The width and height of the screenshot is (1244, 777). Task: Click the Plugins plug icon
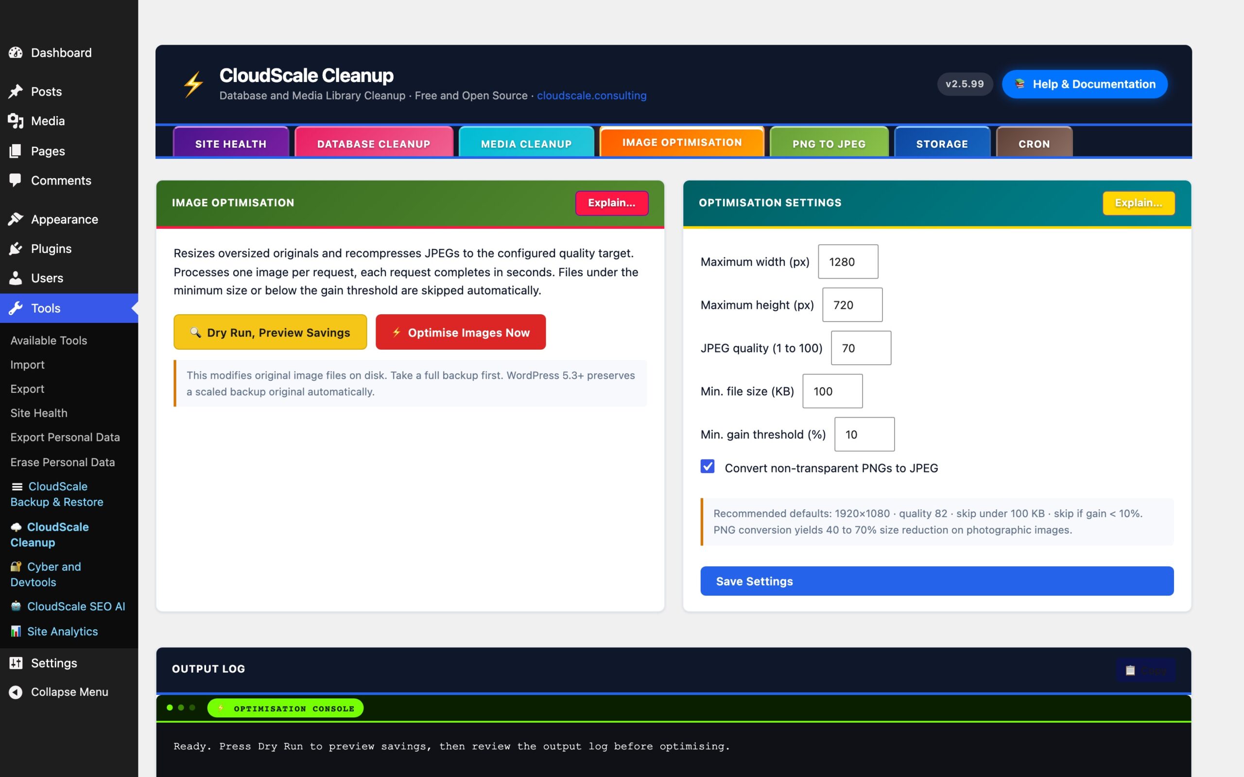point(16,248)
